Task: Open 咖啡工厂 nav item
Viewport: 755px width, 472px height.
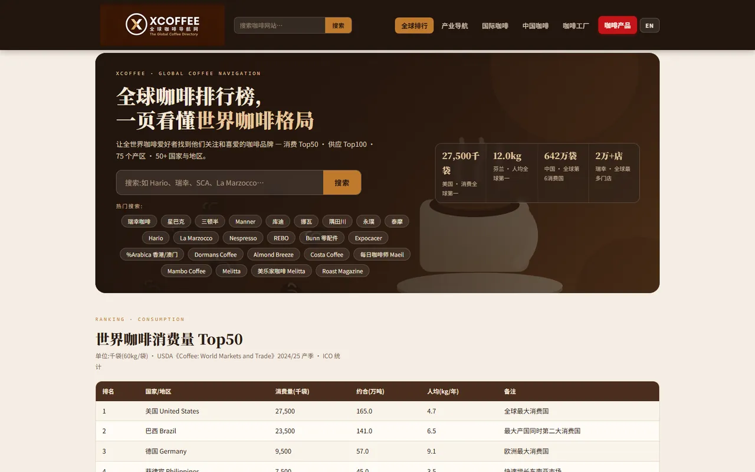Action: [576, 25]
